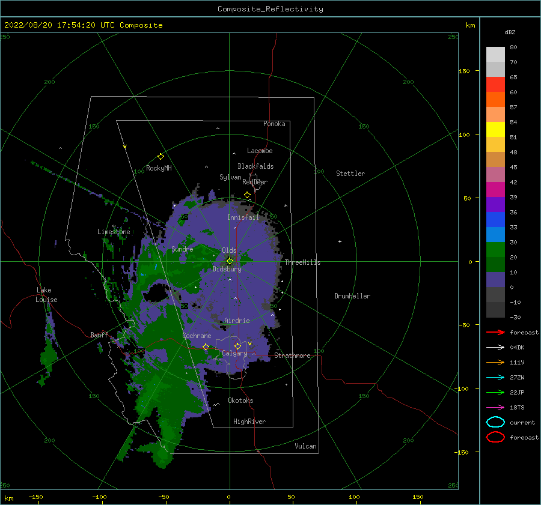Click the Okotoks label
Image resolution: width=541 pixels, height=505 pixels.
click(x=240, y=401)
